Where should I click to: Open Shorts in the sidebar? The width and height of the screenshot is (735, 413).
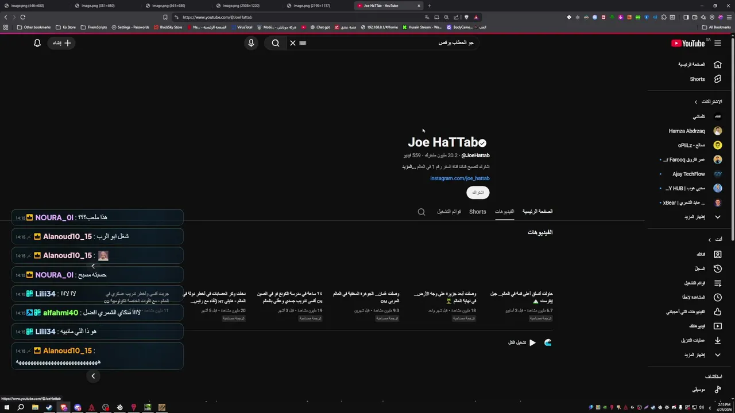706,79
